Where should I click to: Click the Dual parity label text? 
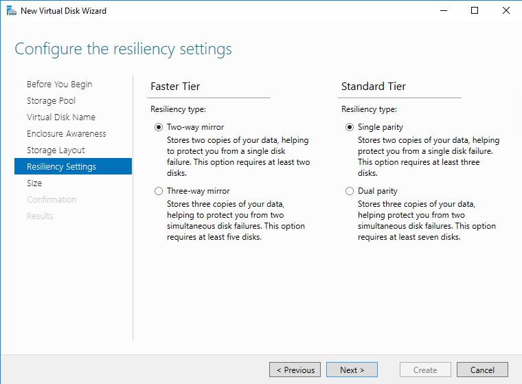[x=378, y=191]
